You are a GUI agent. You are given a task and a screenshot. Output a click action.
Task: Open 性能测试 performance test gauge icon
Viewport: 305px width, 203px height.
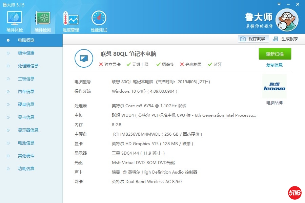pos(99,19)
